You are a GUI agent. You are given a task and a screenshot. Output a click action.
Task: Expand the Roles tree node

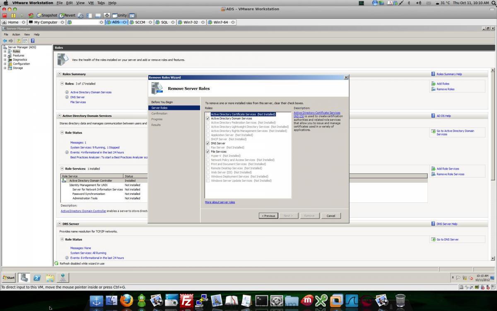coord(5,51)
